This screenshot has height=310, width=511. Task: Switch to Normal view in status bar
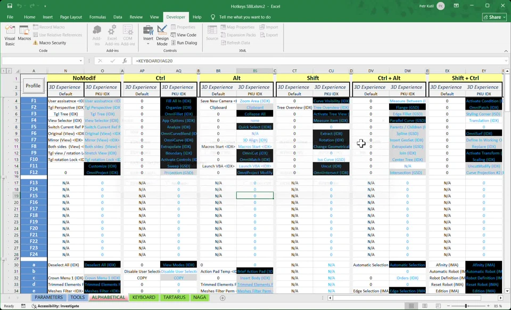click(411, 306)
